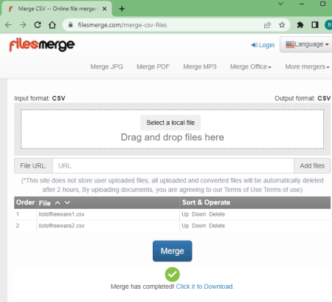
Task: Move listoffreeware1.csv Down
Action: (198, 214)
